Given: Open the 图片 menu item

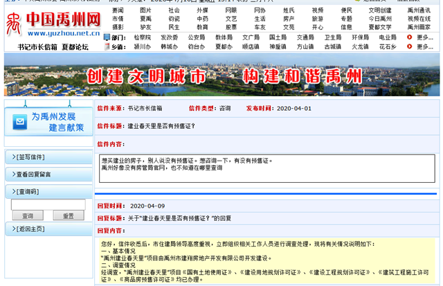Looking at the screenshot, I should click(145, 10).
